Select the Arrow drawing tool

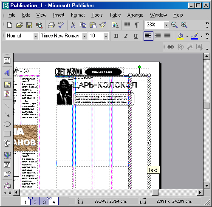tap(7, 115)
